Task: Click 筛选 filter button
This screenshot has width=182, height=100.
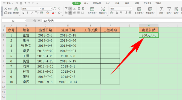Action: pos(169,11)
